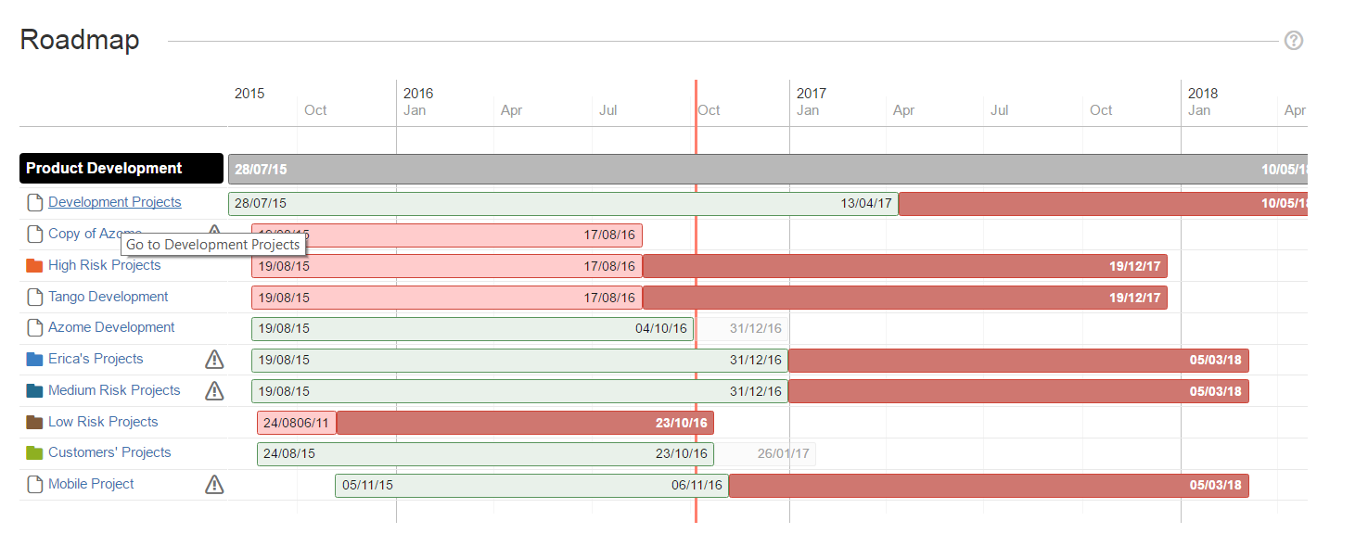Open the Medium Risk Projects folder link

(x=114, y=390)
